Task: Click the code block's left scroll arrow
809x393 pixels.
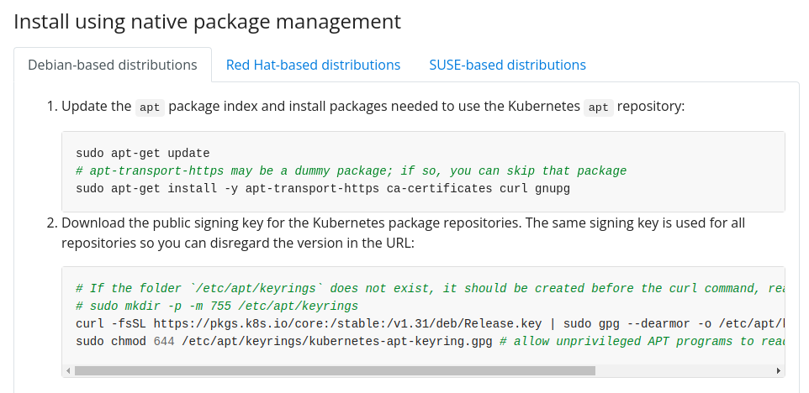Action: click(68, 371)
